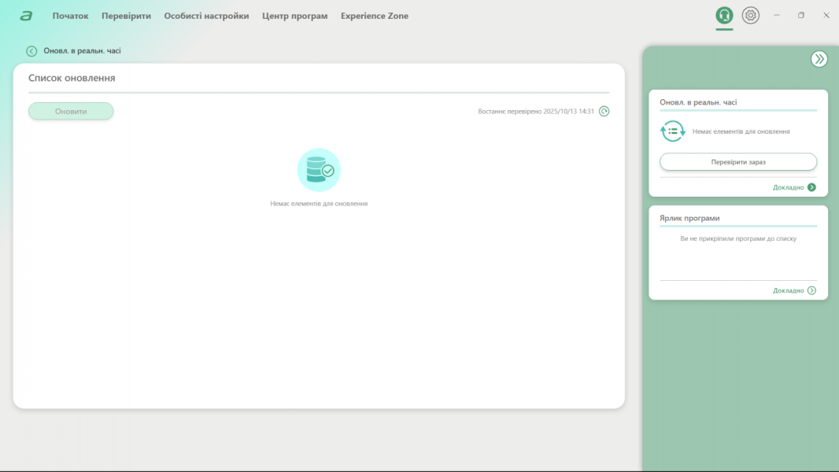Refresh using the icon beside the last-checked timestamp
839x472 pixels.
[x=604, y=111]
